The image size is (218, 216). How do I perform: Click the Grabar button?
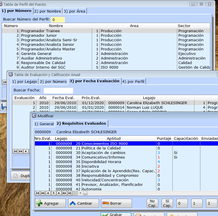[x=116, y=215]
